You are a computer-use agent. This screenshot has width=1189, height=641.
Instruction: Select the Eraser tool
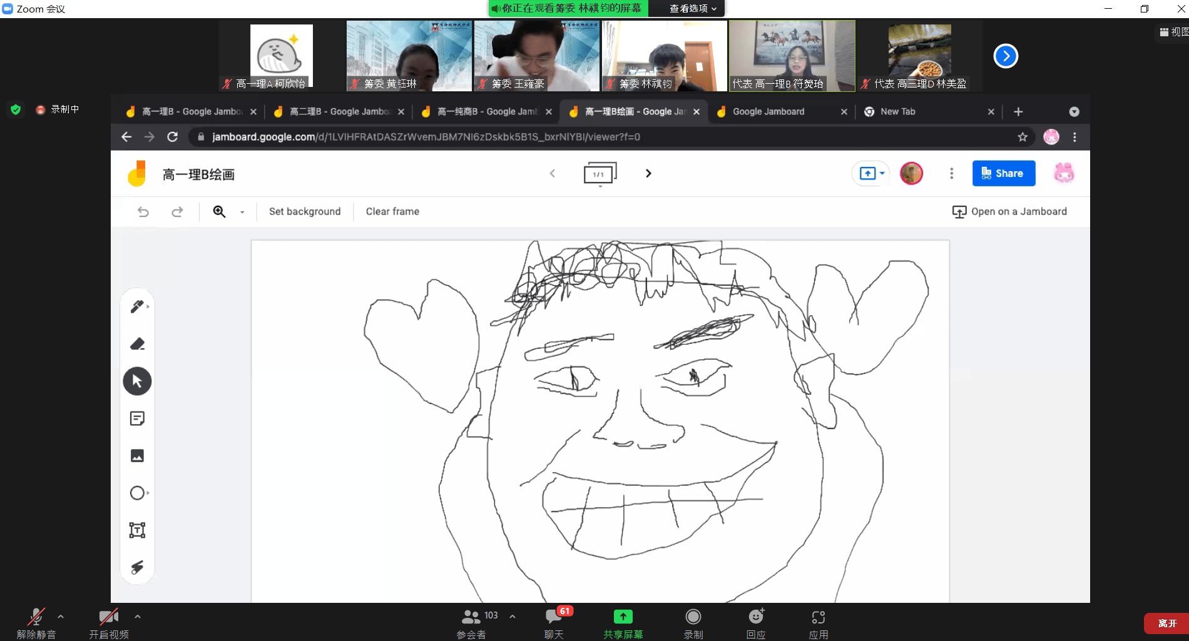click(x=137, y=344)
